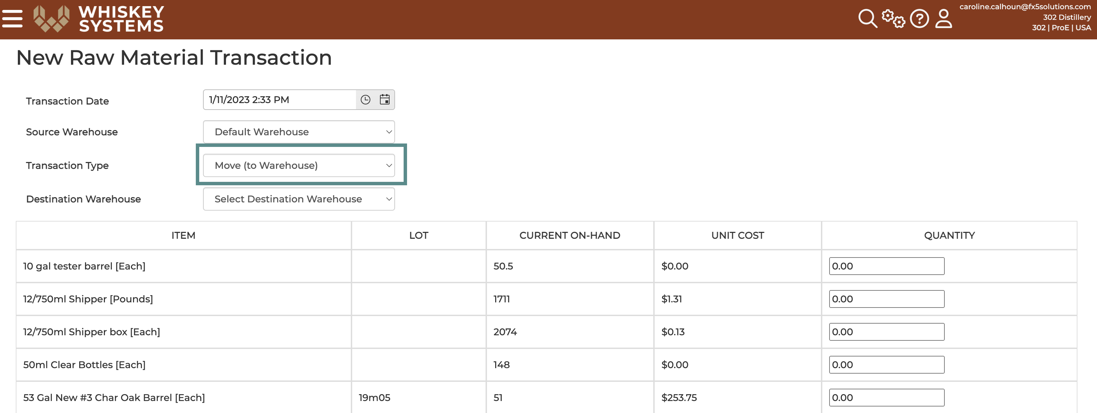Image resolution: width=1097 pixels, height=413 pixels.
Task: Click the quantity field for 50ml Clear Bottles
Action: (x=887, y=364)
